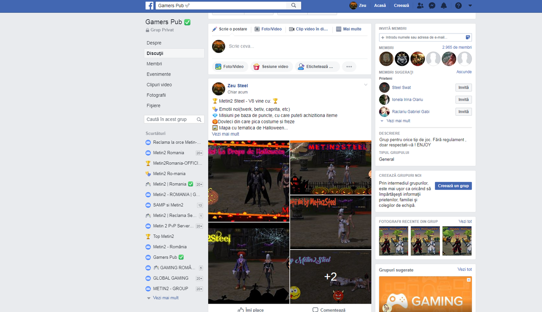Open the options chevron on Zeu Steel's post
The height and width of the screenshot is (312, 542).
[x=365, y=84]
